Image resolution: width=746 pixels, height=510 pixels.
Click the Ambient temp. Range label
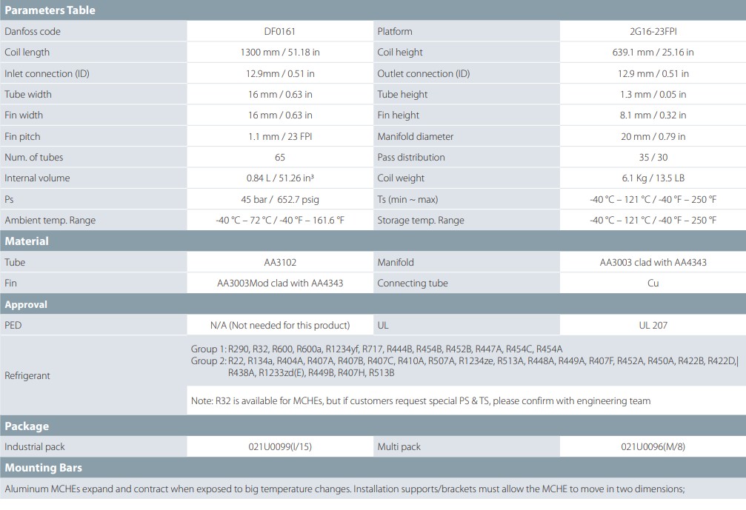50,220
